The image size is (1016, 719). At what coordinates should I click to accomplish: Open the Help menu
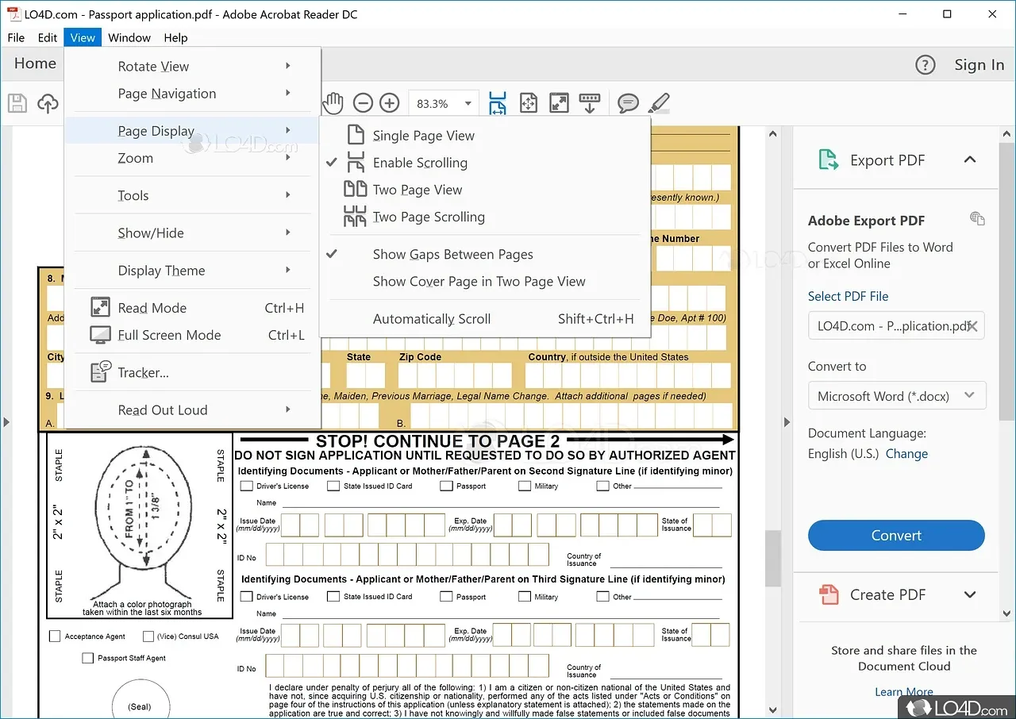click(175, 37)
